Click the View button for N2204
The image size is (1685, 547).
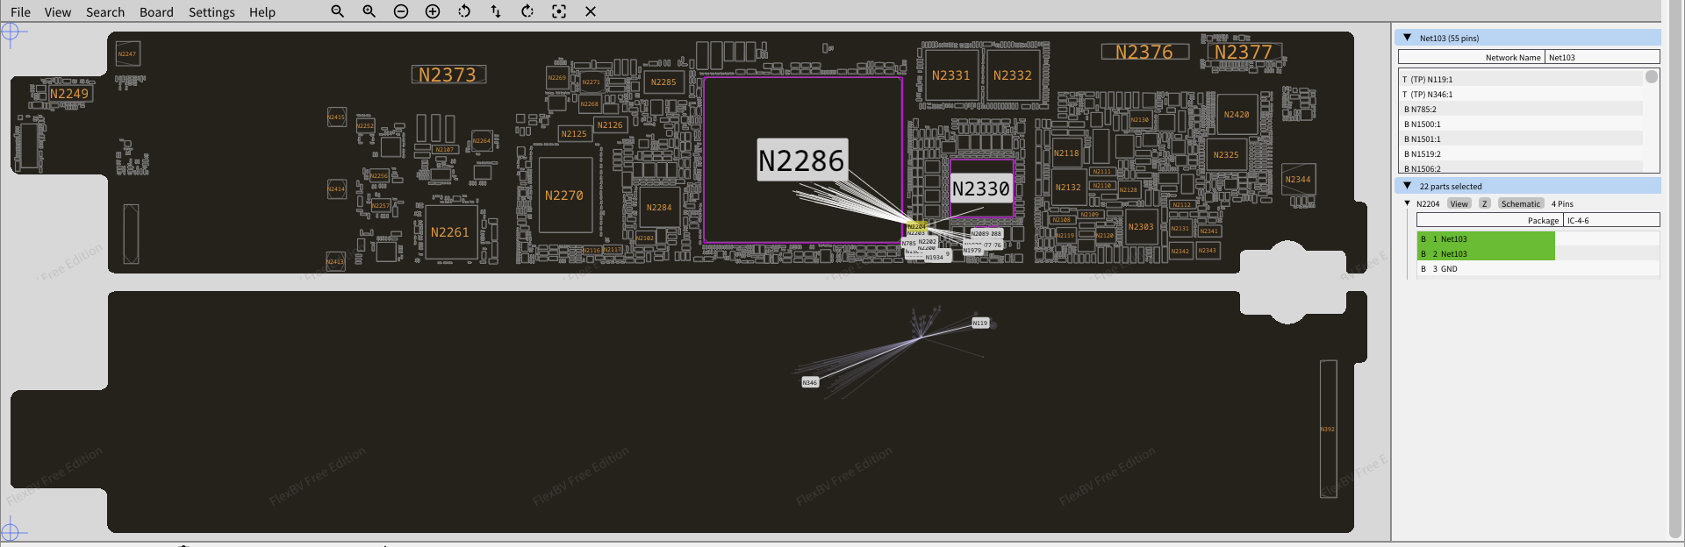tap(1459, 203)
